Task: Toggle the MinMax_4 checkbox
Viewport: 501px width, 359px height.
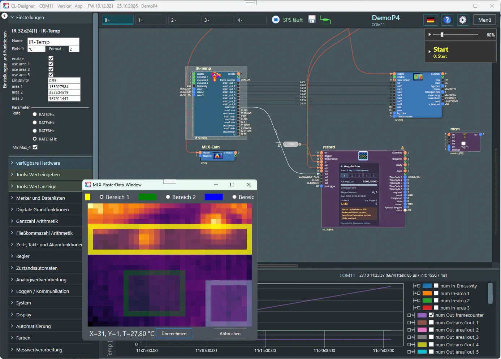Action: [35, 147]
